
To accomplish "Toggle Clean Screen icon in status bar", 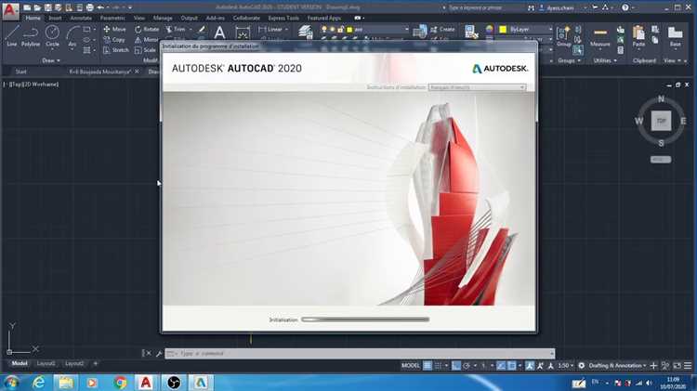I will pos(677,365).
